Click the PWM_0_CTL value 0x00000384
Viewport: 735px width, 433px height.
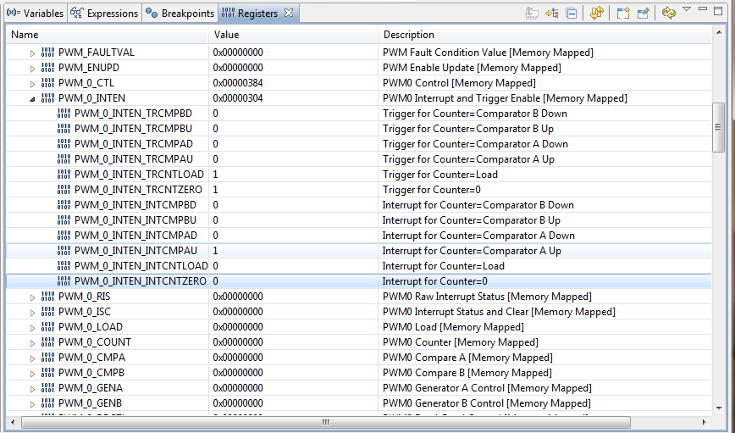click(238, 83)
